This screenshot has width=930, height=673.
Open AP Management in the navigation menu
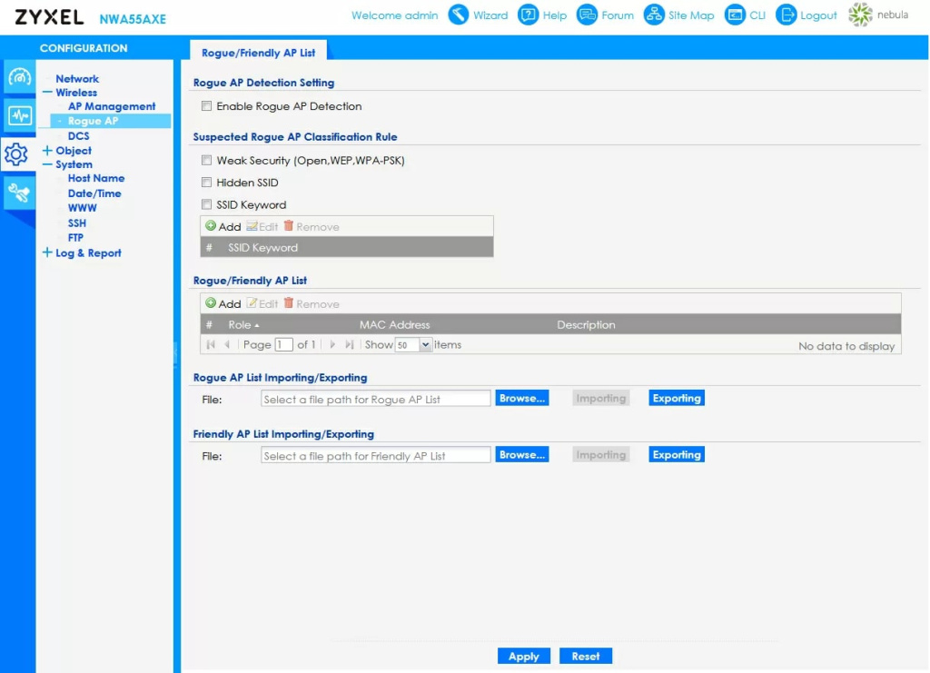[112, 106]
